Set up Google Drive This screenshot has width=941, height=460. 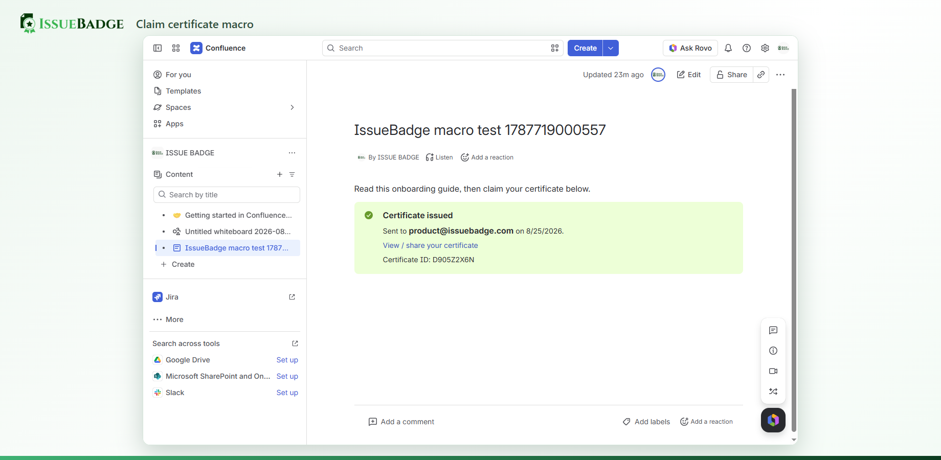[287, 360]
